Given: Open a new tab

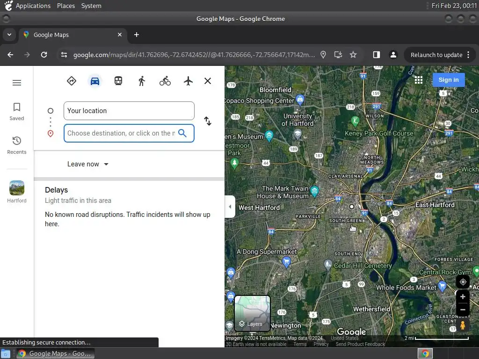Looking at the screenshot, I should click(x=137, y=35).
